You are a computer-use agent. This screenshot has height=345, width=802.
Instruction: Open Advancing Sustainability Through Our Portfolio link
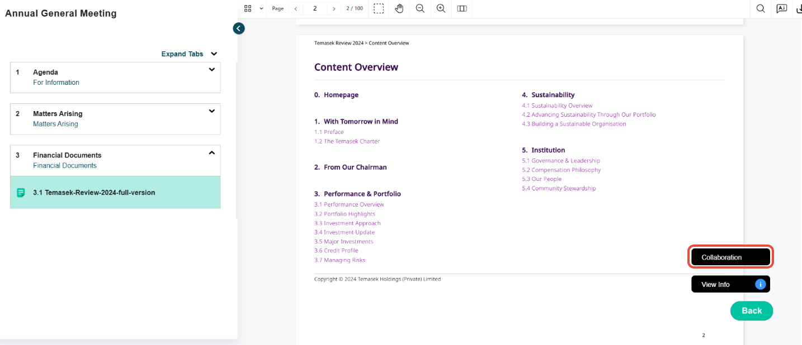(x=589, y=114)
